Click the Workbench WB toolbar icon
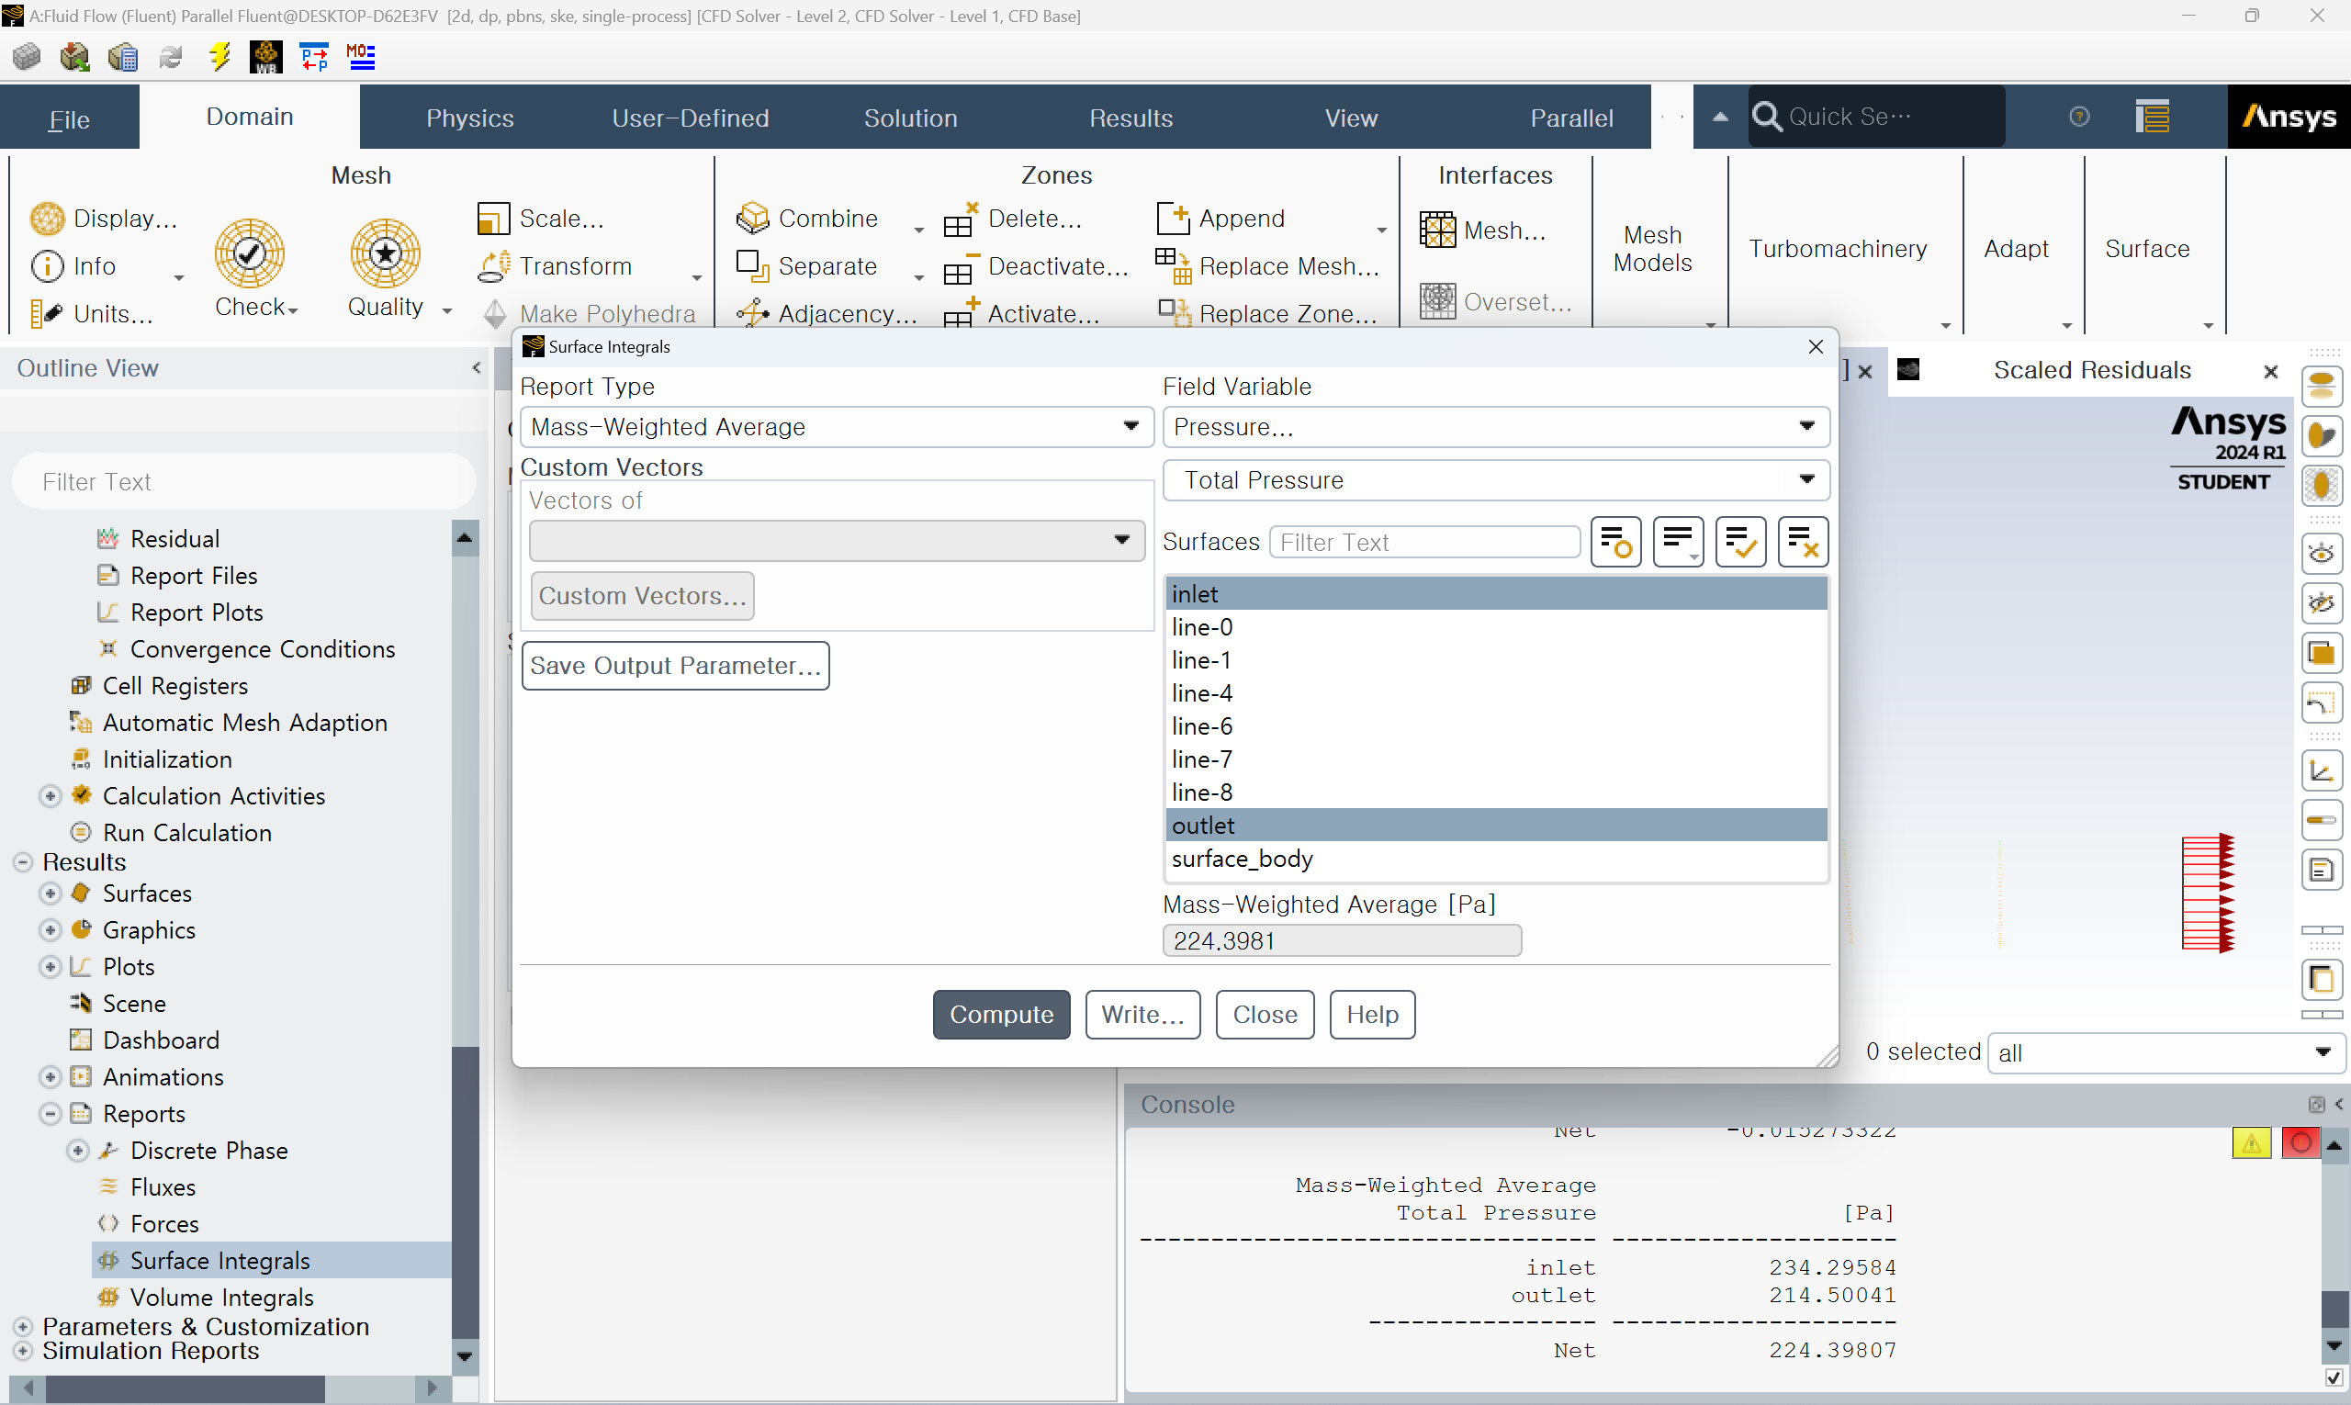The width and height of the screenshot is (2351, 1405). point(265,57)
